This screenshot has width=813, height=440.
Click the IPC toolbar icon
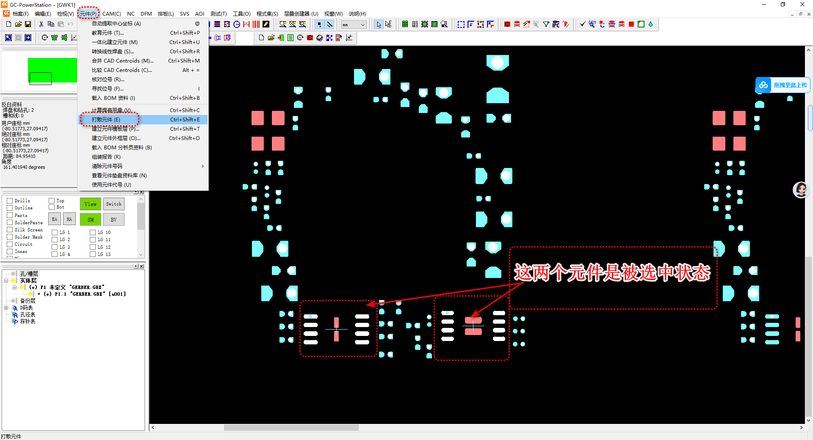[x=556, y=24]
